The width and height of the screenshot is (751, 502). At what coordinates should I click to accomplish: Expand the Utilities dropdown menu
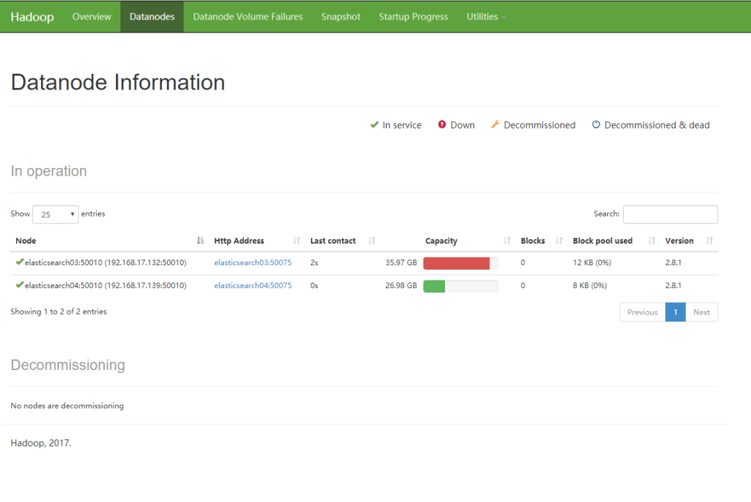(486, 17)
